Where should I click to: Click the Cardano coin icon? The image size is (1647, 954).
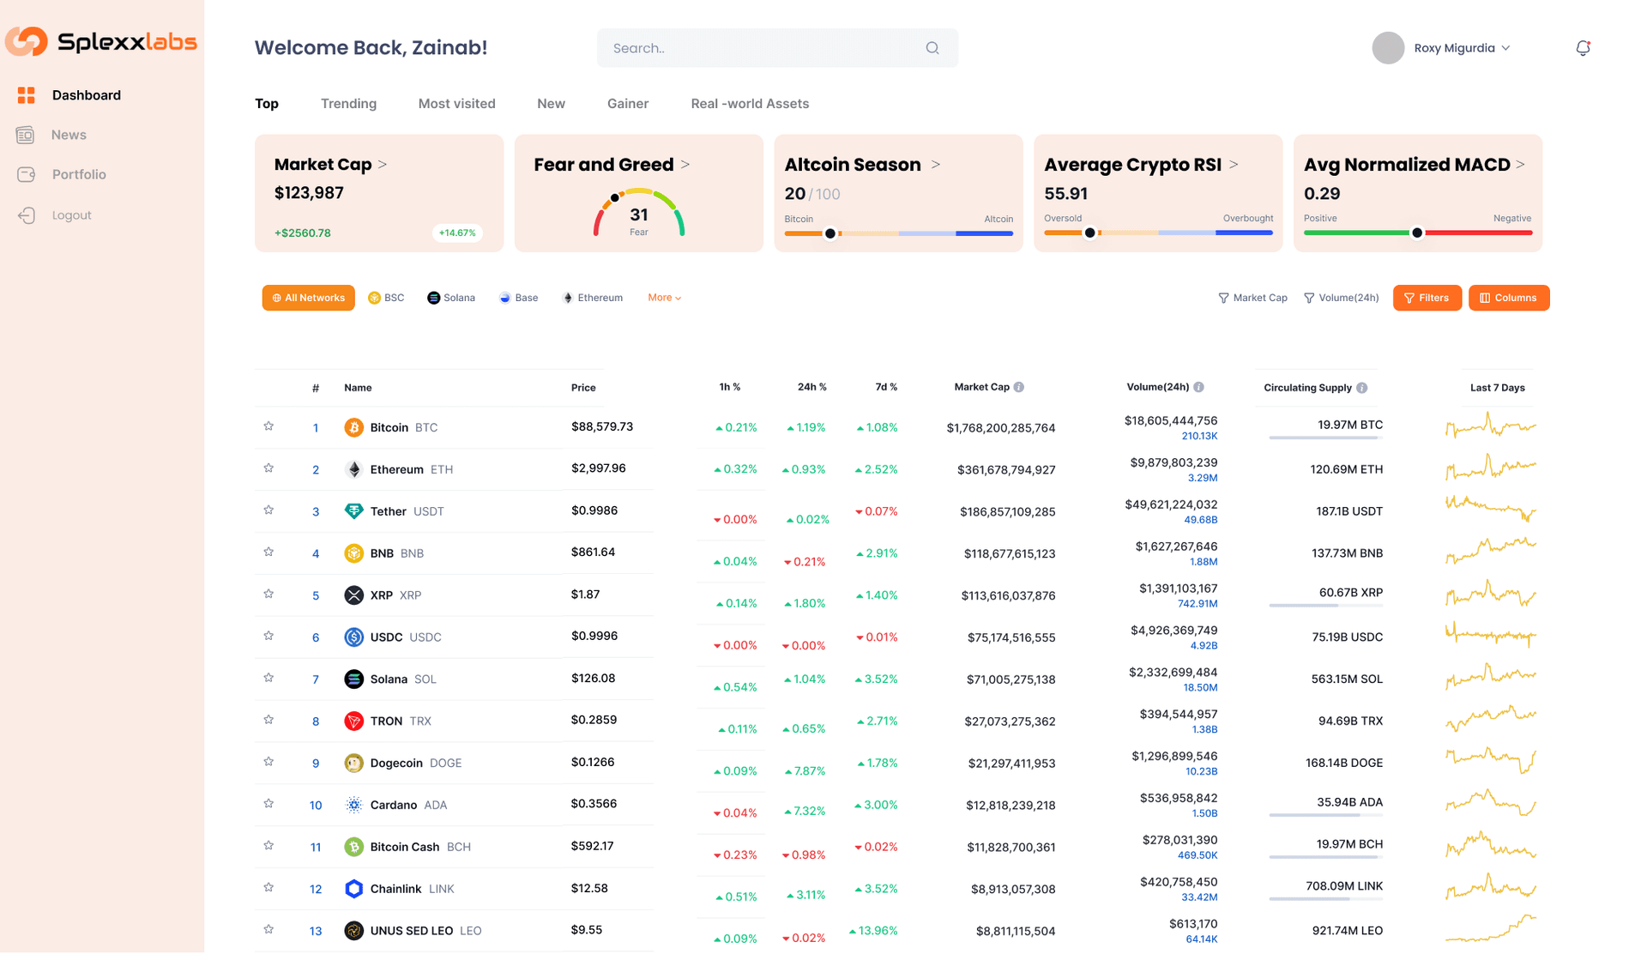[x=353, y=805]
